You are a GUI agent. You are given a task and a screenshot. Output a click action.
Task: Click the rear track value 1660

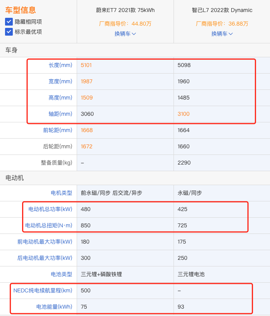click(x=184, y=146)
